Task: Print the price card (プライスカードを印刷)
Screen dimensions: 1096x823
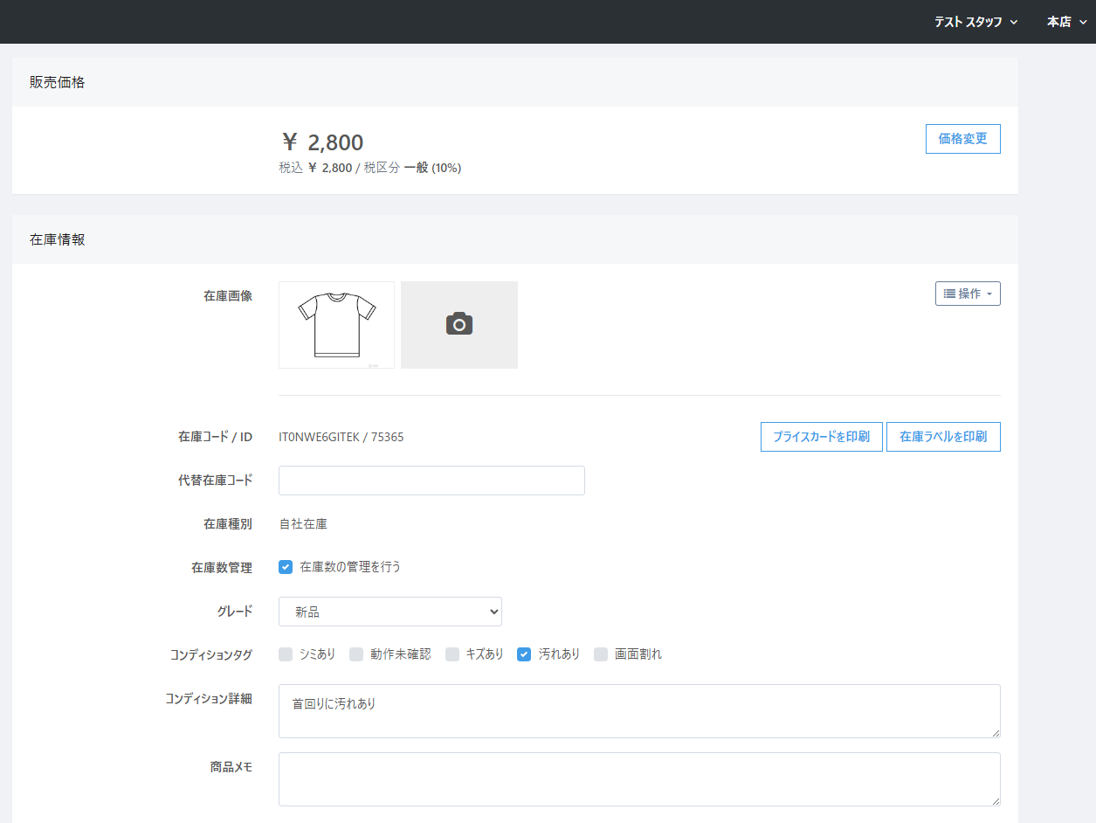Action: tap(821, 437)
